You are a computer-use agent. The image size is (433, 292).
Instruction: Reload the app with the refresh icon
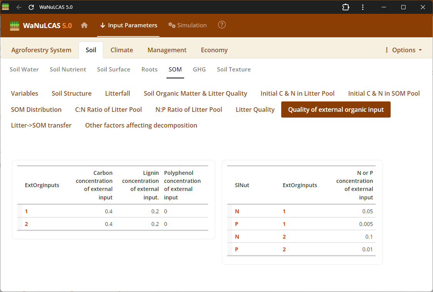tap(31, 7)
